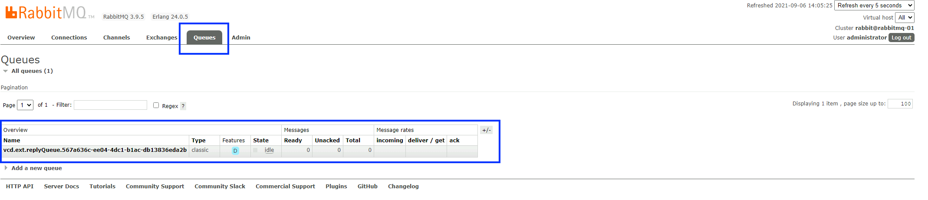
Task: Click the +/- column toggle button
Action: pyautogui.click(x=486, y=130)
